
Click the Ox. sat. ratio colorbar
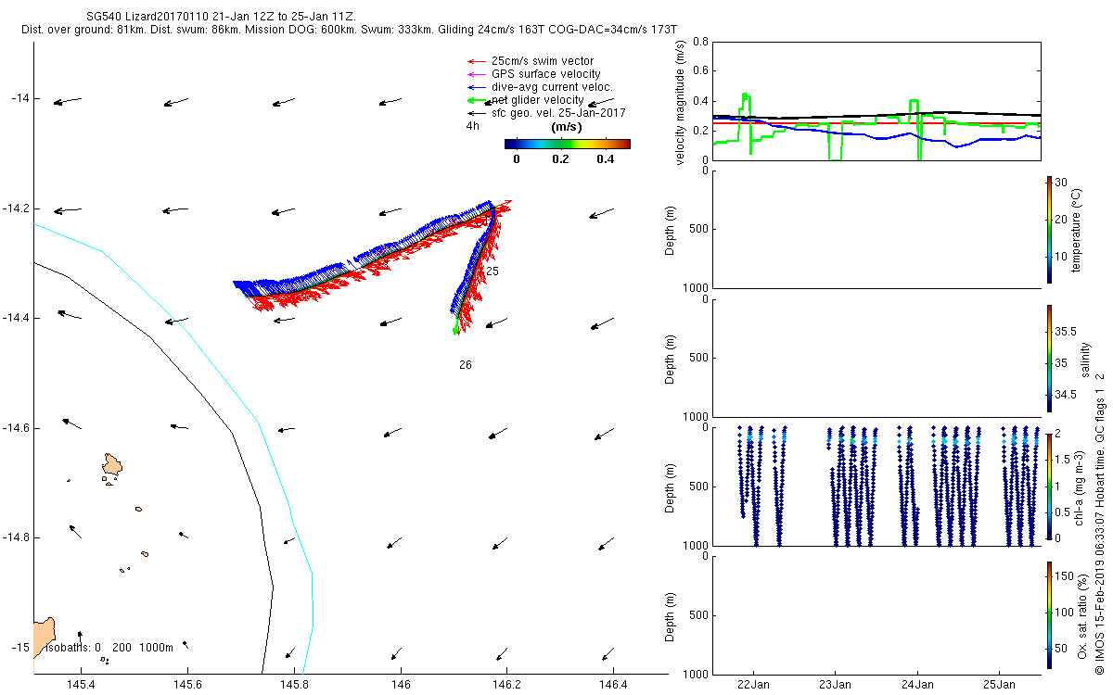click(x=1049, y=614)
